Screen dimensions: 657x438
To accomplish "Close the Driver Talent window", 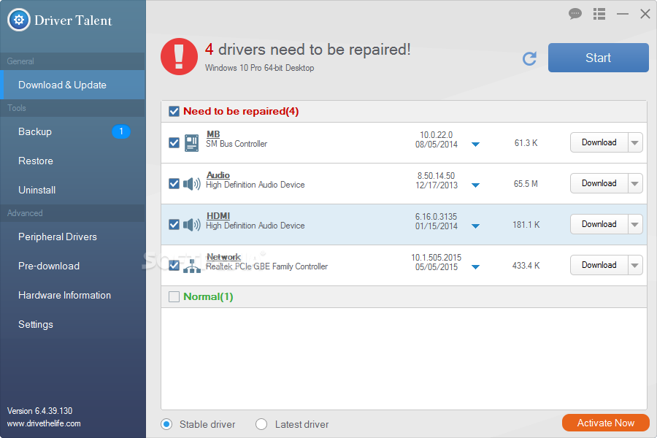I will [x=645, y=14].
